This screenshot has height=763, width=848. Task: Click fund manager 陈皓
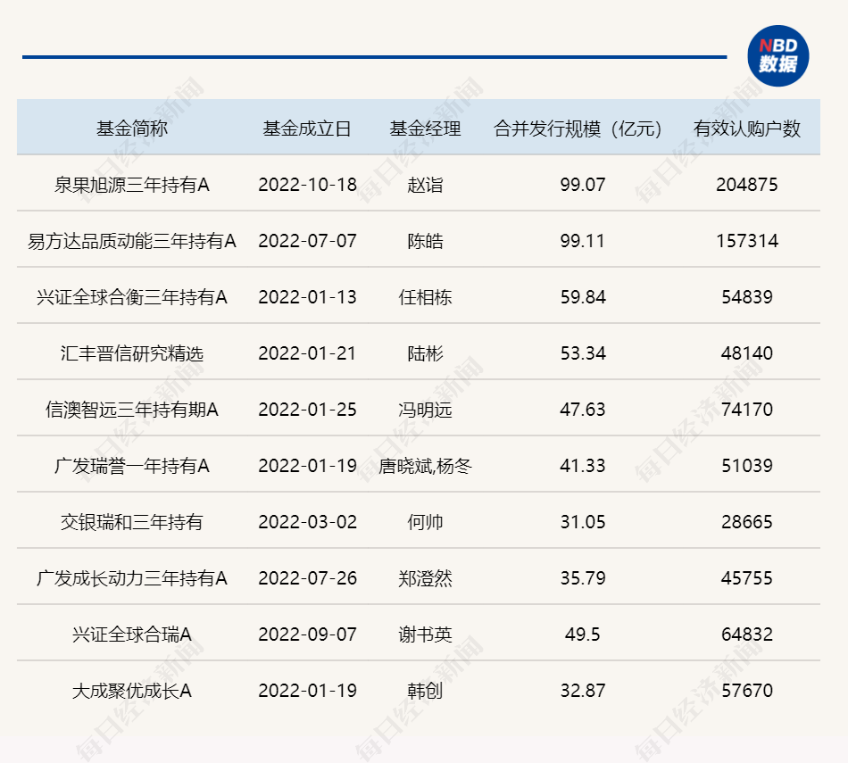425,241
